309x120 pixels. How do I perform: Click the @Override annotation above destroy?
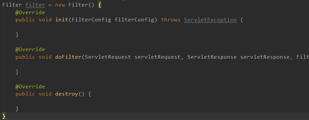(x=30, y=87)
